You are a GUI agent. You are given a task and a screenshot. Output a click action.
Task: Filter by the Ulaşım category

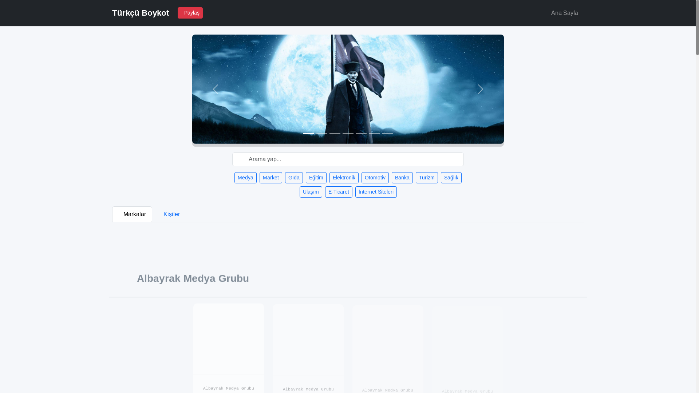pos(311,192)
